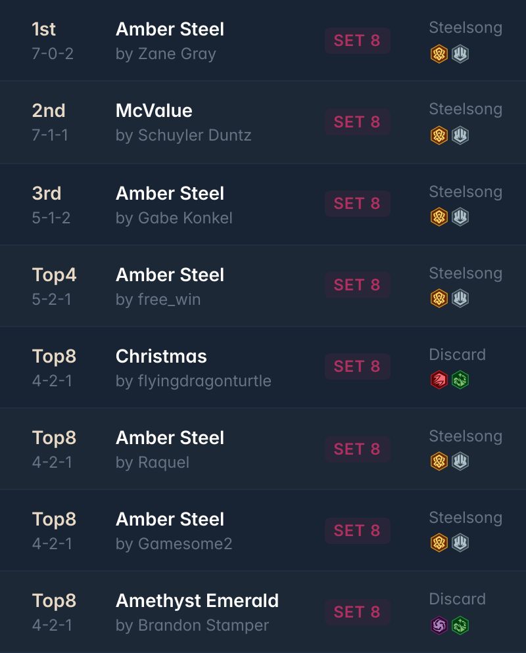Click amethyst ink icon in Brandon Stamper's row

coord(439,625)
